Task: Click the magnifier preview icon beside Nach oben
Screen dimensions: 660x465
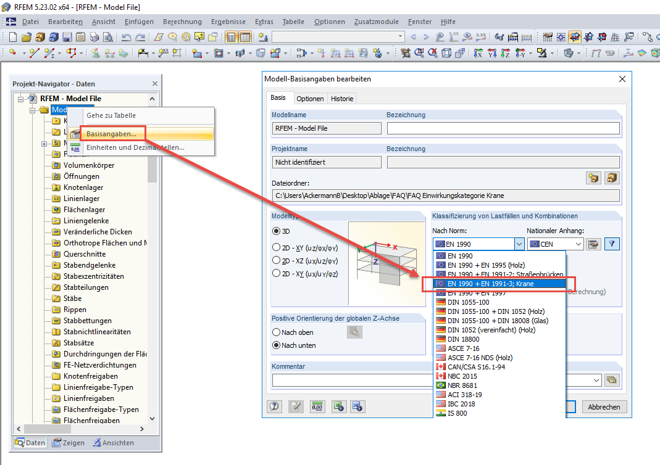Action: [354, 332]
